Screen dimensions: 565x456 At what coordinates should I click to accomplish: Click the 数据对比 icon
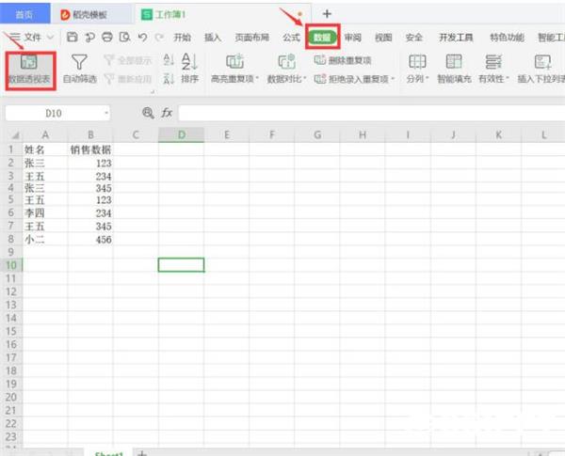287,61
